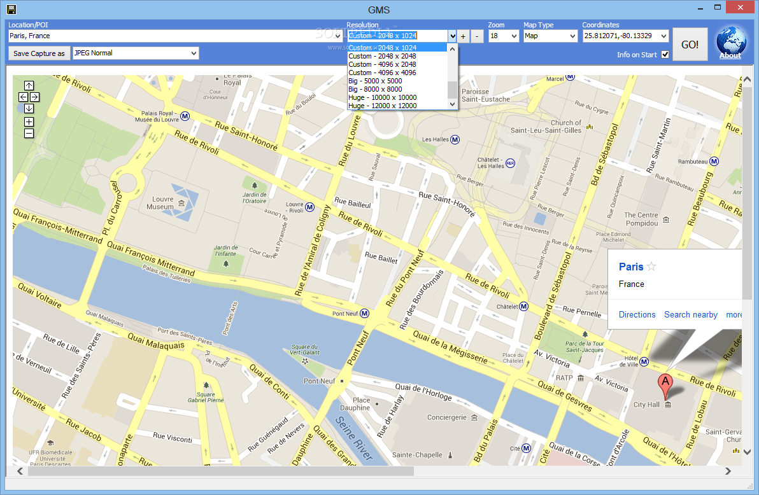
Task: Click the Les Halles metro icon
Action: coord(455,140)
